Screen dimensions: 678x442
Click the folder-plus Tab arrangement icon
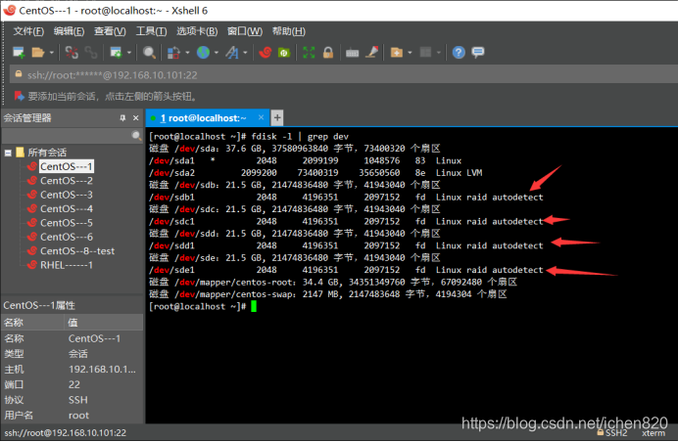[x=397, y=52]
